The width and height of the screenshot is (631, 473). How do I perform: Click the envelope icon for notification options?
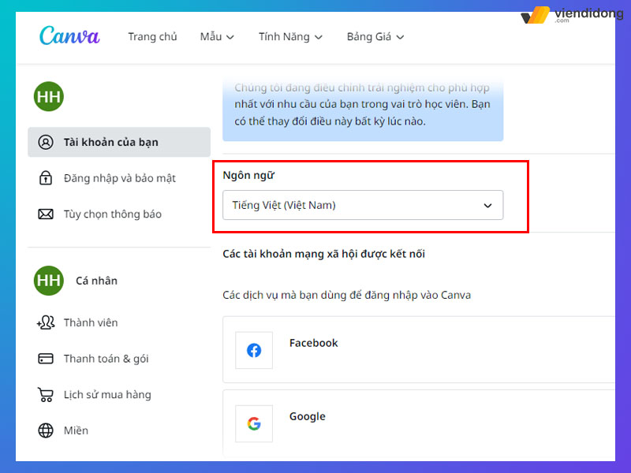[46, 214]
